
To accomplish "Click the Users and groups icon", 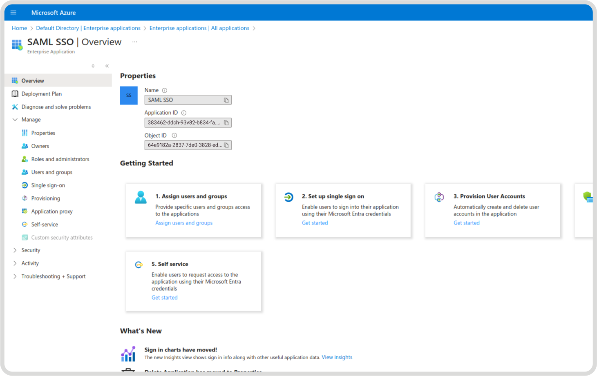I will 25,172.
